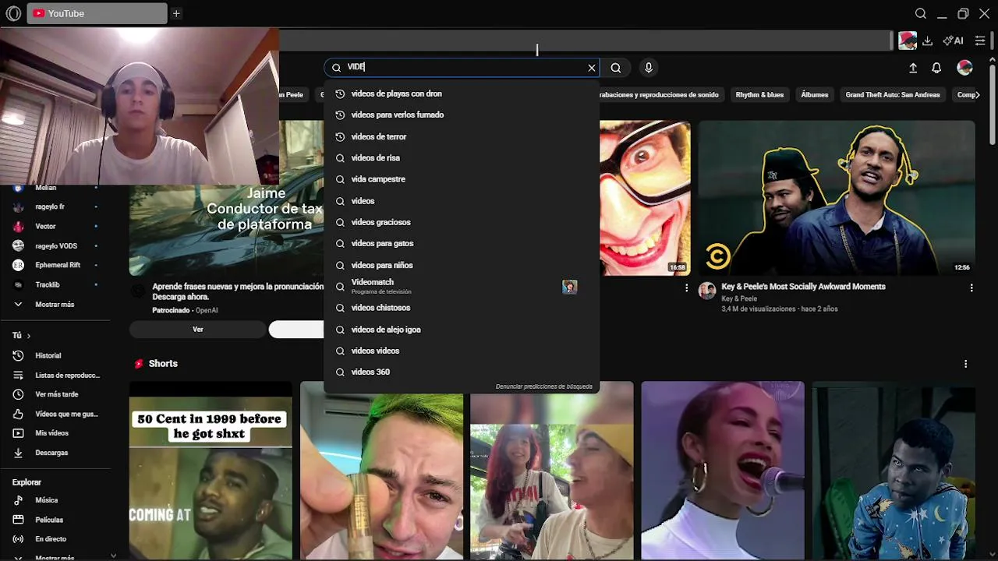Screen dimensions: 998x561
Task: Expand subscriptions with Mostrar más
Action: pos(55,305)
